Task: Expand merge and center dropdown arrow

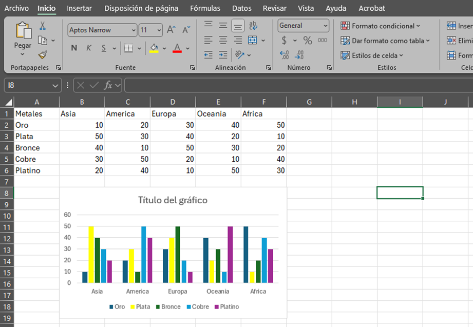Action: click(263, 40)
